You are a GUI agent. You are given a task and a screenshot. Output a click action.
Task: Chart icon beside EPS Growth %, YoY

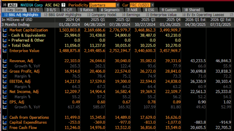[x=5, y=107]
